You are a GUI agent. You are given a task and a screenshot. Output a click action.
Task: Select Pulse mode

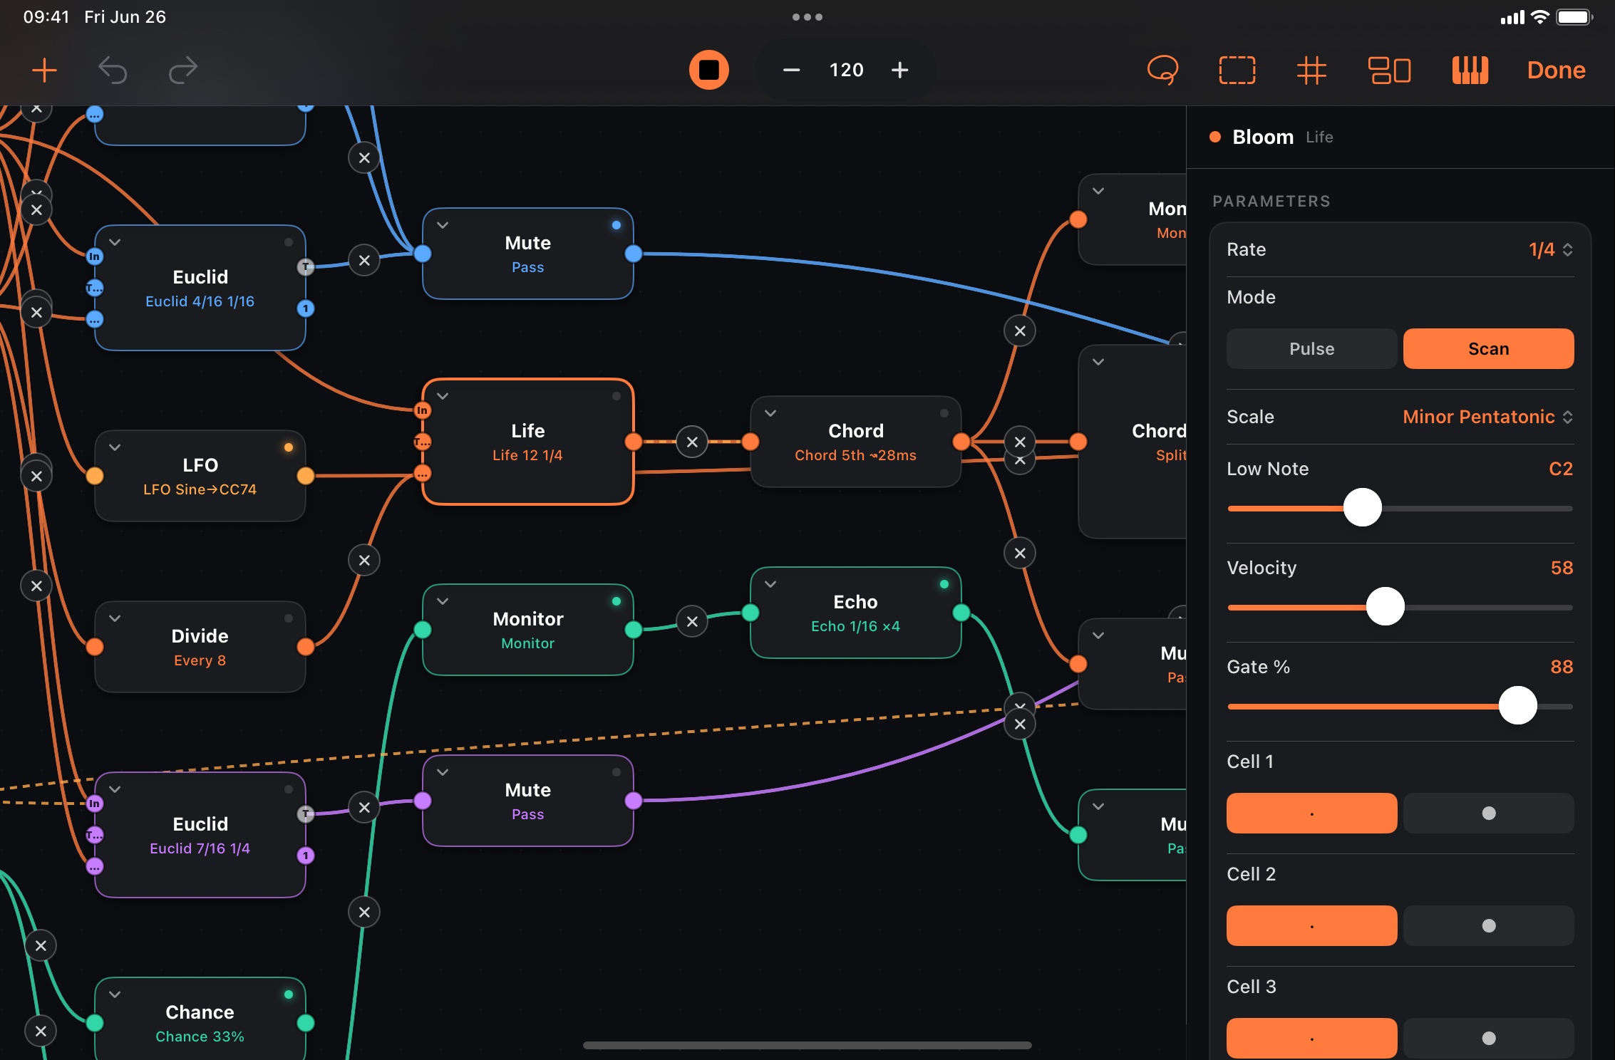(x=1311, y=348)
